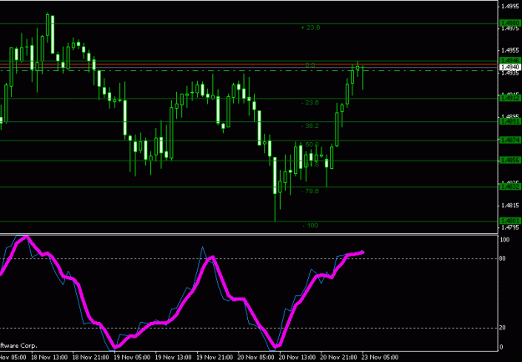Click the indicator scale value 20

tap(503, 328)
